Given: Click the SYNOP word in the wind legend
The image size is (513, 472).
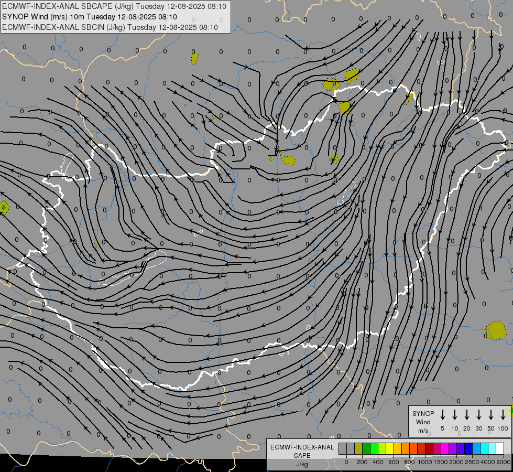Looking at the screenshot, I should coord(423,413).
